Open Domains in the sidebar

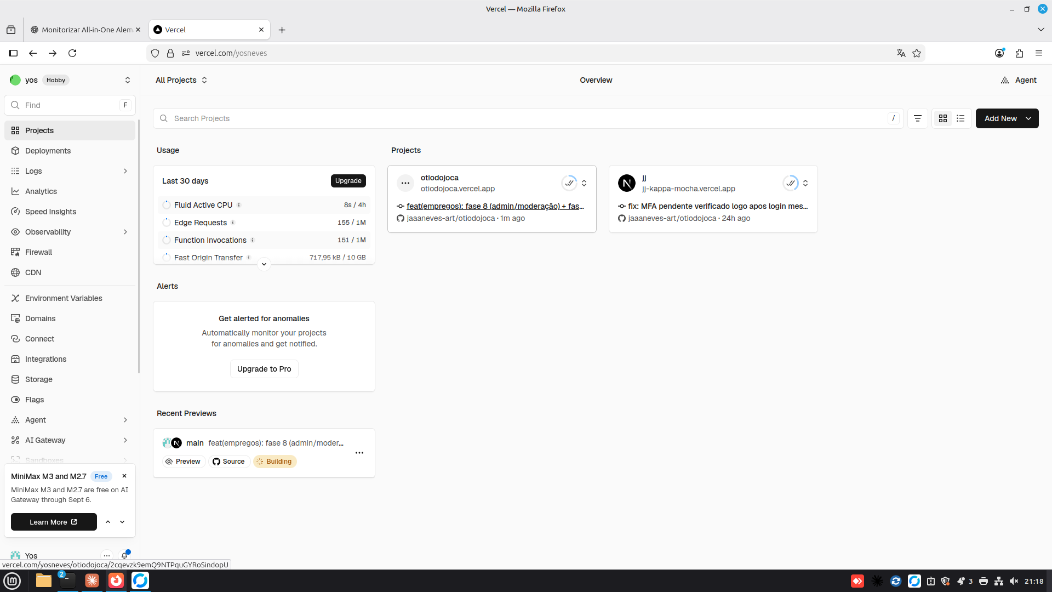[70, 318]
